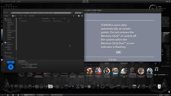Viewport: 171px width, 96px height.
Task: Click New folder in Explorer toolbar
Action: (x=32, y=16)
